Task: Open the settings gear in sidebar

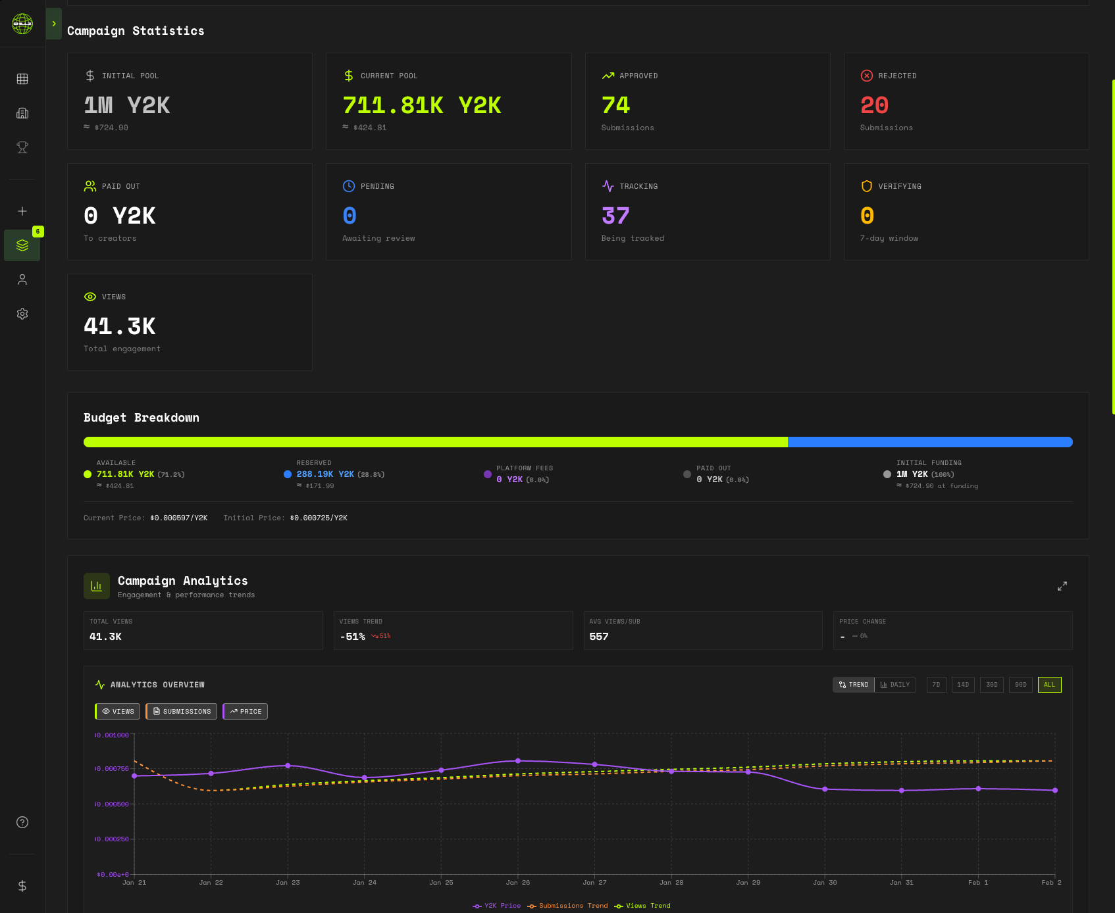Action: (22, 314)
